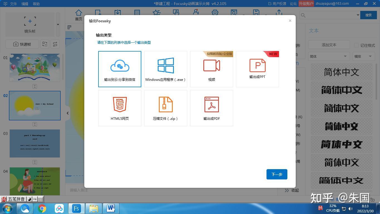Click transition marker below slide 03
Screen dimensions: 380x214
35,162
